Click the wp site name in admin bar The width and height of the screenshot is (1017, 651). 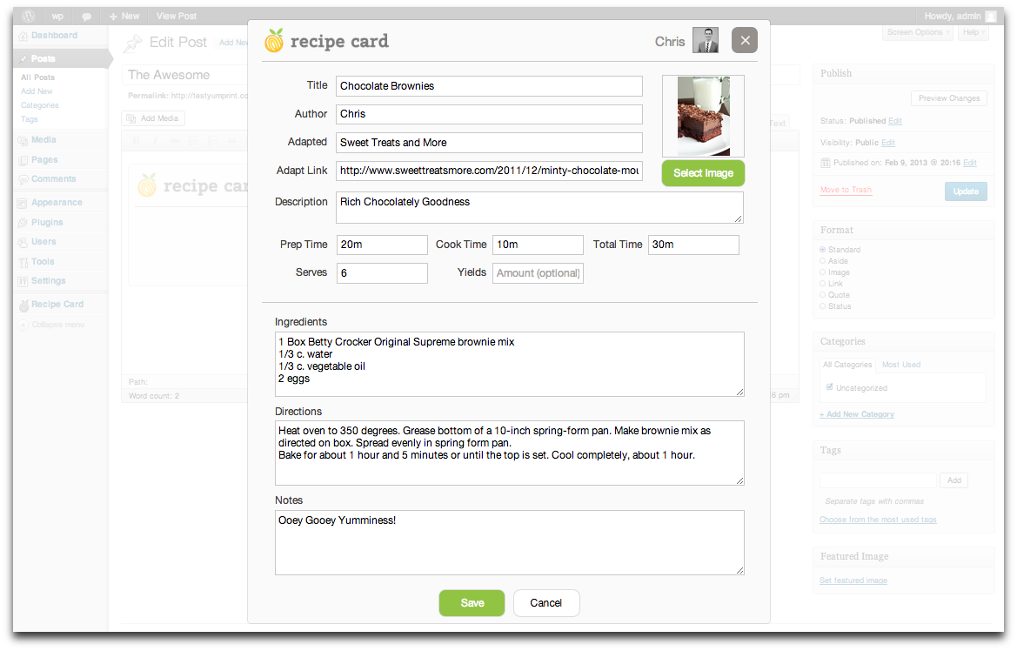click(57, 17)
